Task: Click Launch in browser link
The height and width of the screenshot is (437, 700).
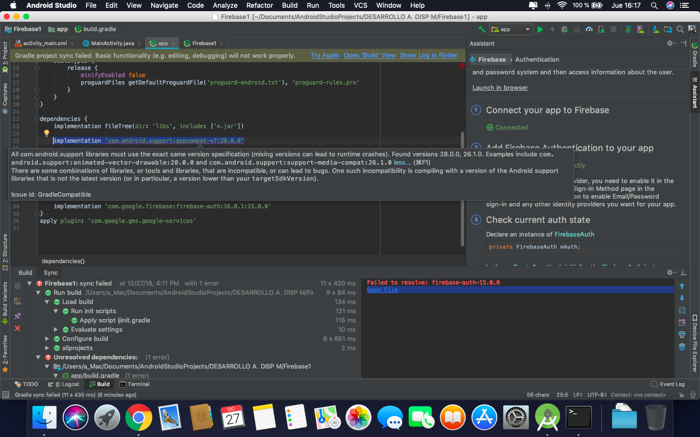Action: (x=500, y=88)
